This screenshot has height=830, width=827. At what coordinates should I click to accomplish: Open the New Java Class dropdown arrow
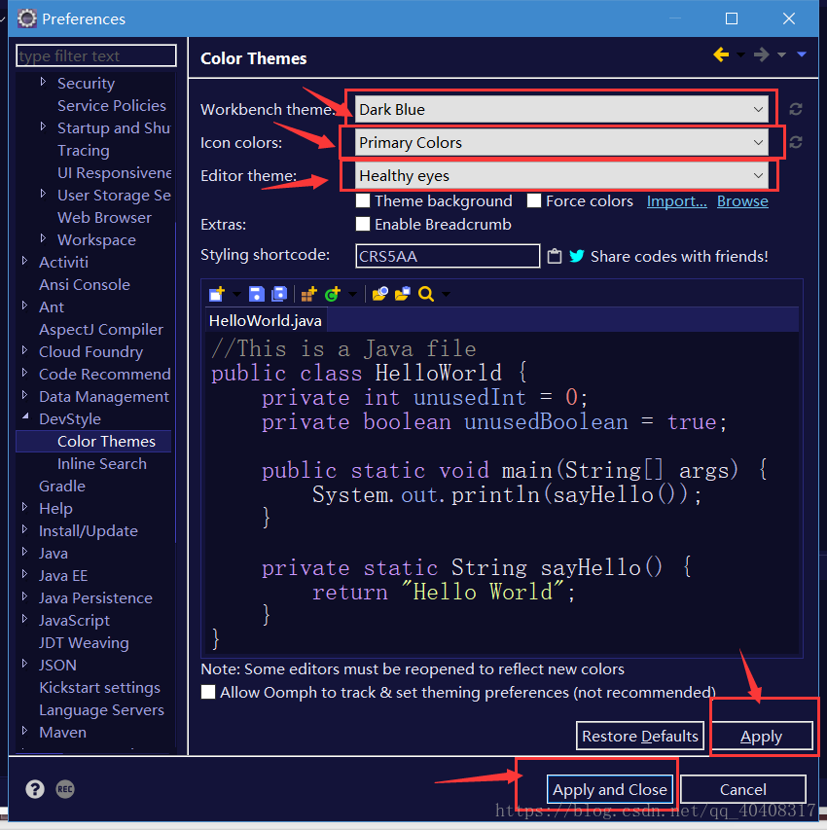[352, 294]
